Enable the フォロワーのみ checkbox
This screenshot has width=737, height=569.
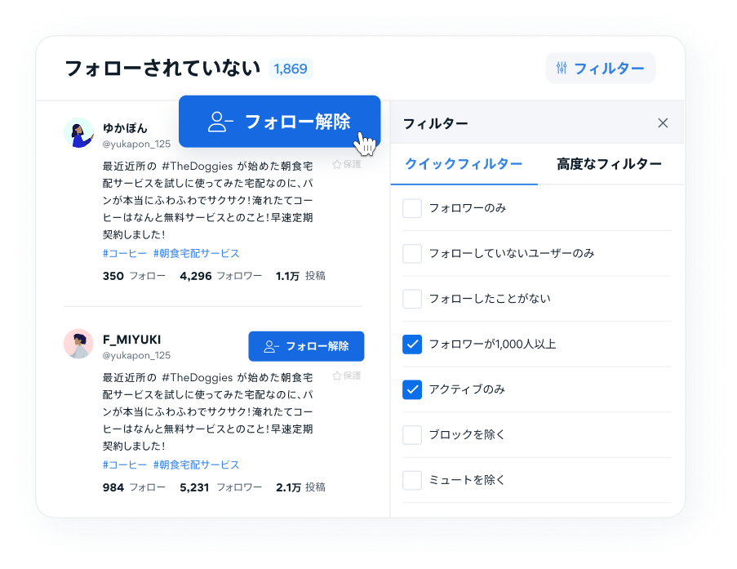pyautogui.click(x=412, y=208)
